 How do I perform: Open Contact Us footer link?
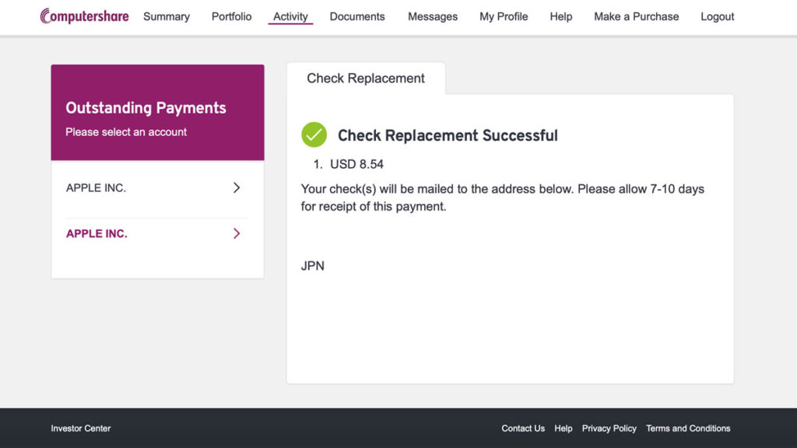click(523, 429)
